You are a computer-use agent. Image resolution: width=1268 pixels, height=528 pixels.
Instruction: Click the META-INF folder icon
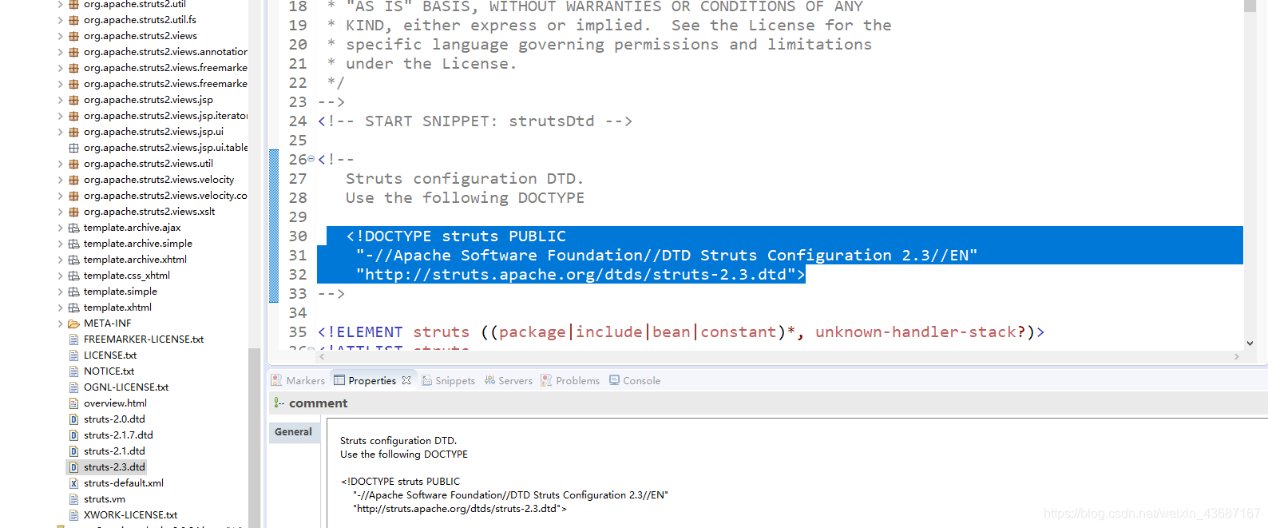click(73, 324)
